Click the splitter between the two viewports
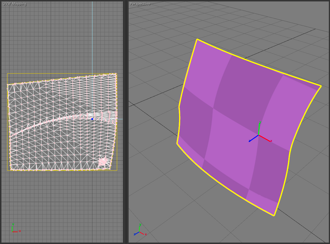The image size is (330, 244). click(x=125, y=122)
